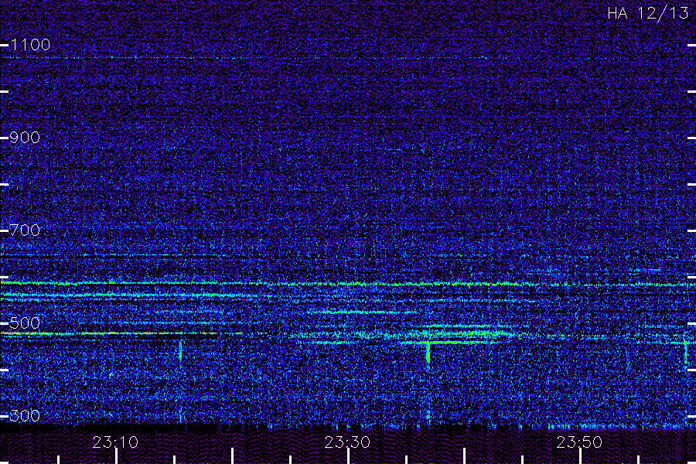Click the 23:10 time axis label

coord(115,442)
